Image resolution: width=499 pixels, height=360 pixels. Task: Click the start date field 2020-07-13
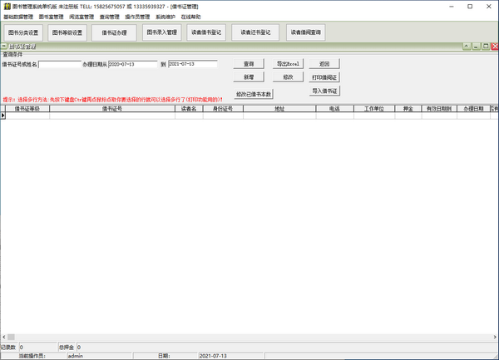(x=133, y=65)
